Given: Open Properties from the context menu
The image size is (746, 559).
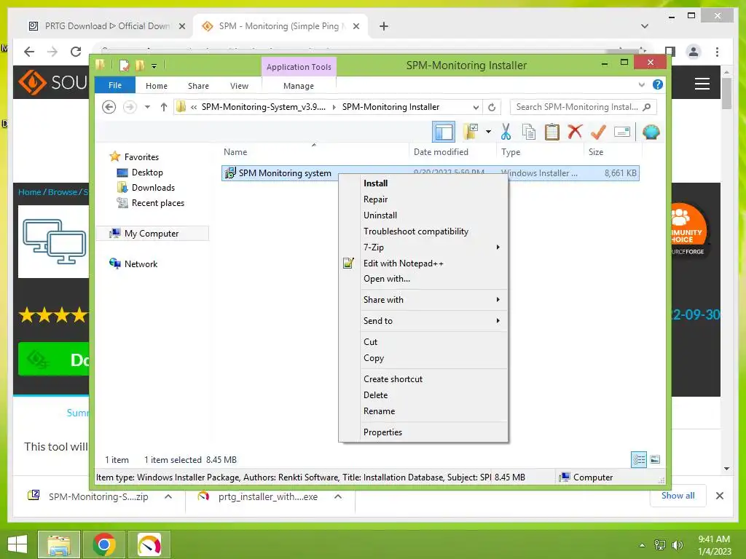Looking at the screenshot, I should point(423,432).
